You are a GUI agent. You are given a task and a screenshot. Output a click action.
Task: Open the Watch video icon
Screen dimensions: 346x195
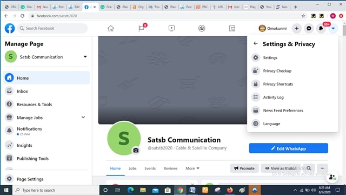coord(171,28)
